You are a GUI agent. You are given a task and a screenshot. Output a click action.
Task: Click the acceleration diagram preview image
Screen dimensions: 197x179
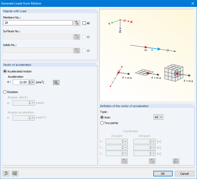pos(147,55)
